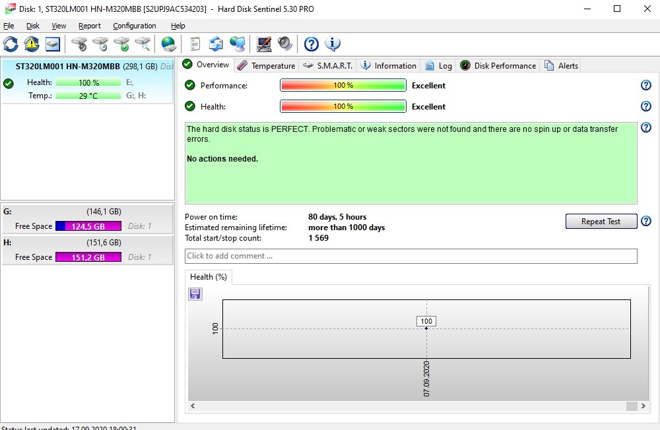Click the Status last updated status bar
The image size is (660, 430).
69,427
